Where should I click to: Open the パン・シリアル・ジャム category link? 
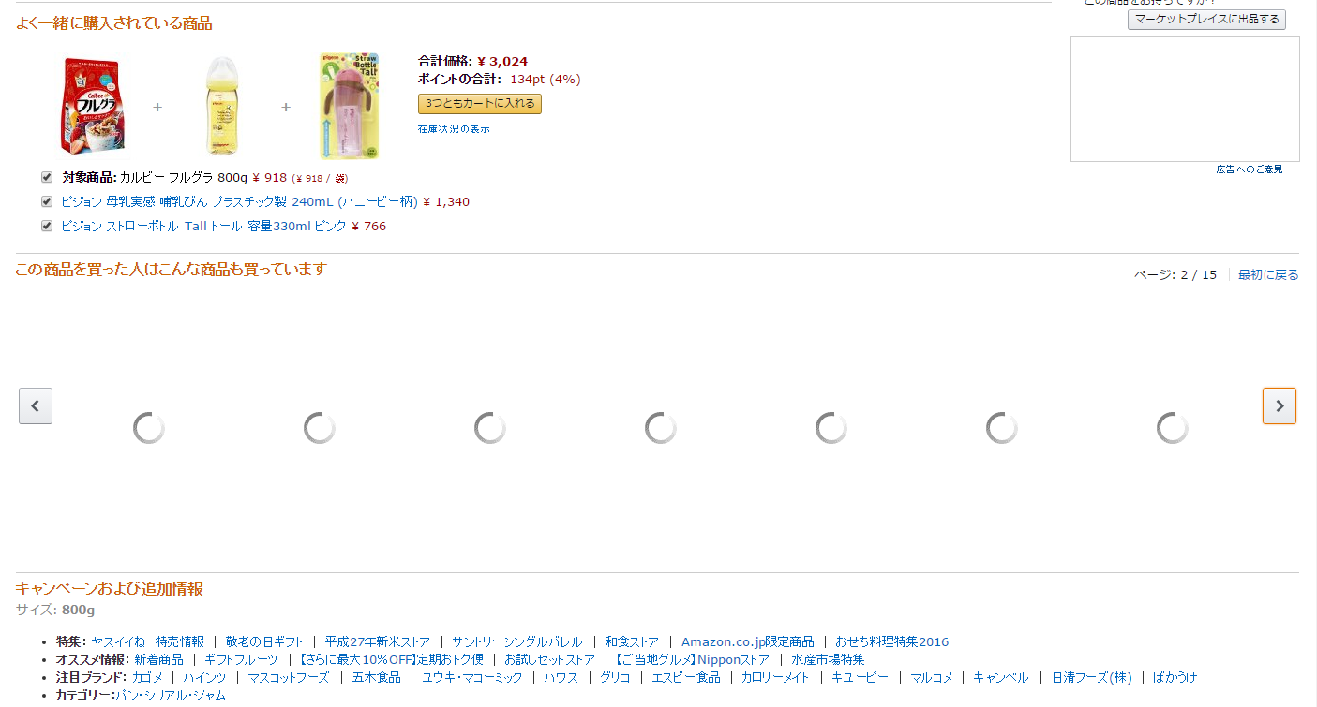pyautogui.click(x=171, y=695)
